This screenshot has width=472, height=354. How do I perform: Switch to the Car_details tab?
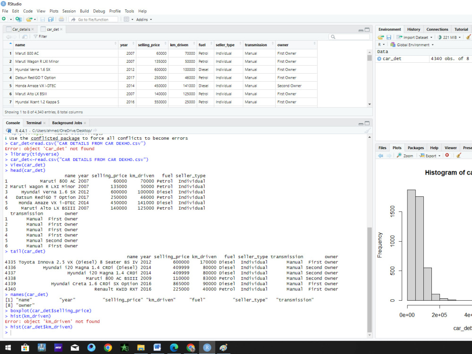point(21,29)
